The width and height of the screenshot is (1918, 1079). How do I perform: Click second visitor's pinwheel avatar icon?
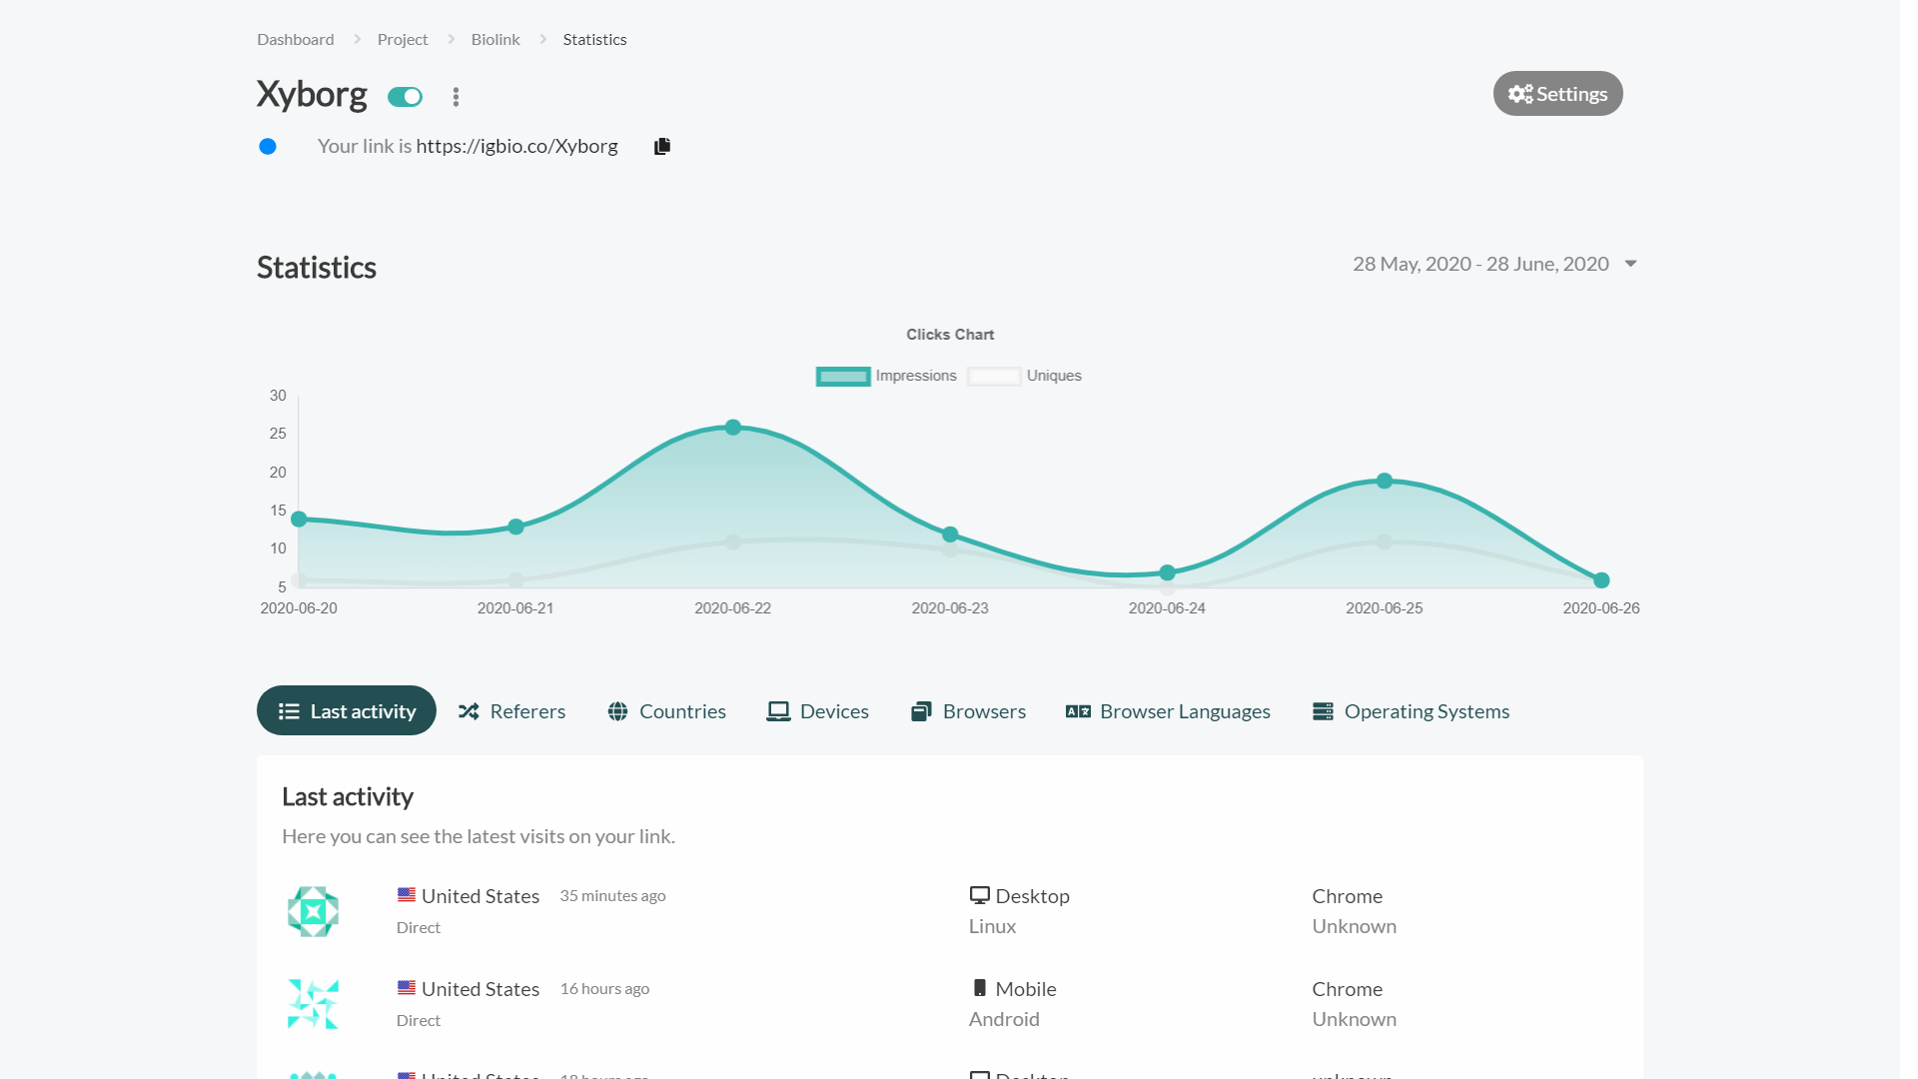pyautogui.click(x=313, y=1004)
